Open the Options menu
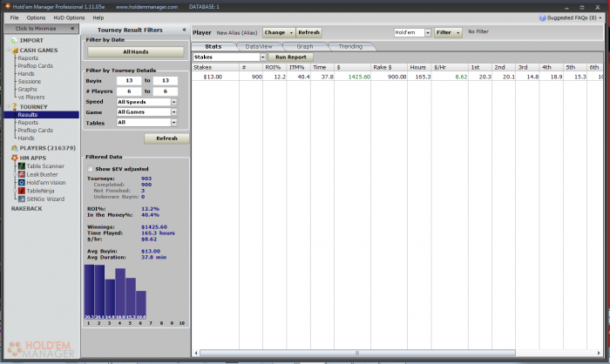Screen dimensions: 610x364 coord(36,18)
